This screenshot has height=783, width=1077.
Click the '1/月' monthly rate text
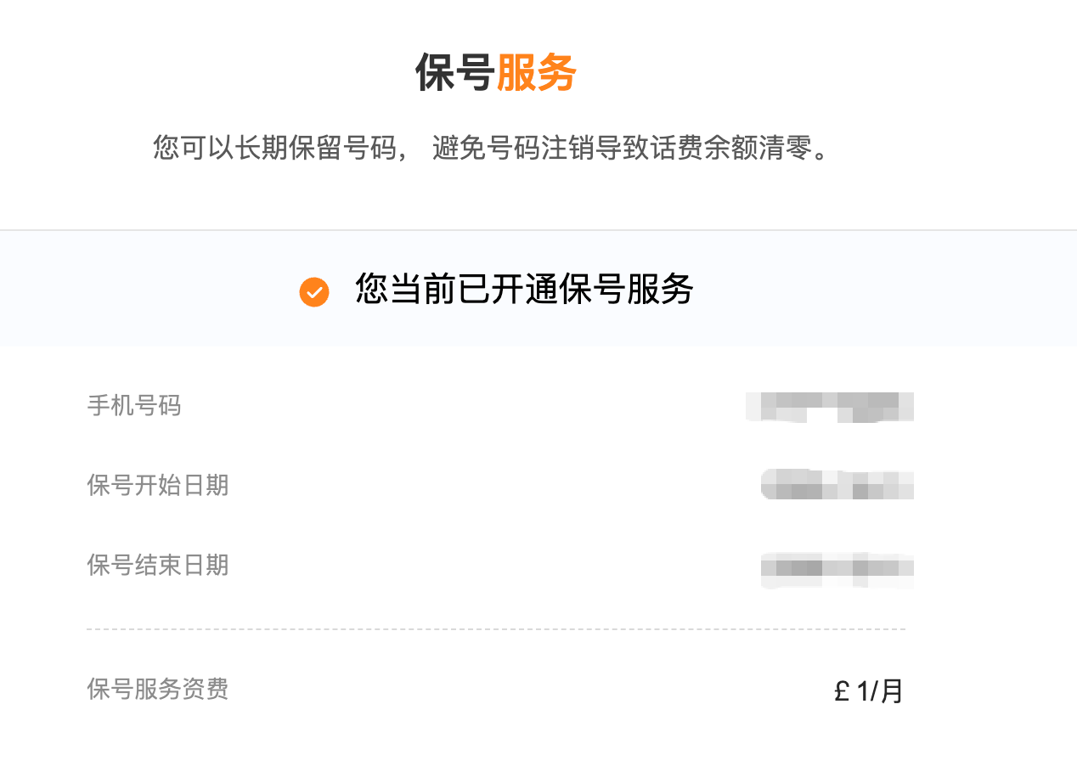[880, 692]
